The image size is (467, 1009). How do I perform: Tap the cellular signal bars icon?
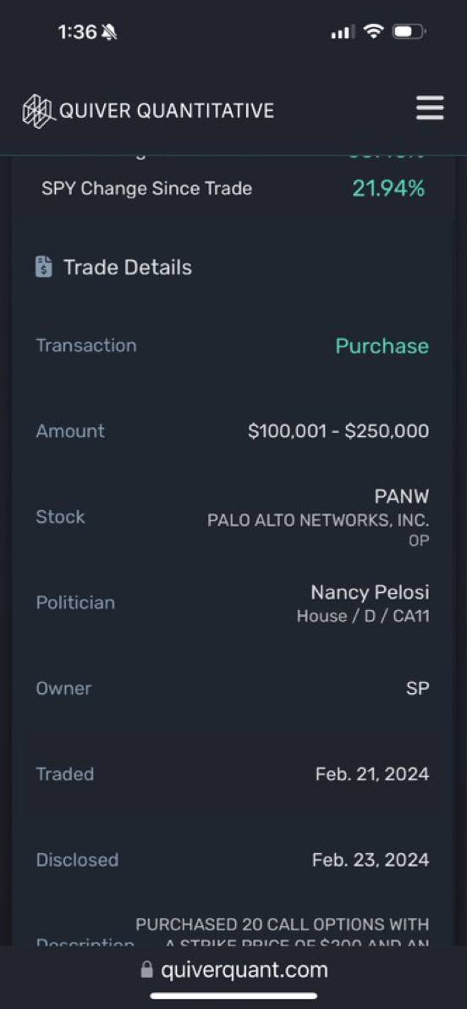(x=343, y=31)
